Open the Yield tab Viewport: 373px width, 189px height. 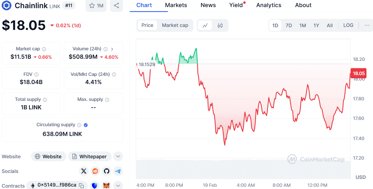236,5
